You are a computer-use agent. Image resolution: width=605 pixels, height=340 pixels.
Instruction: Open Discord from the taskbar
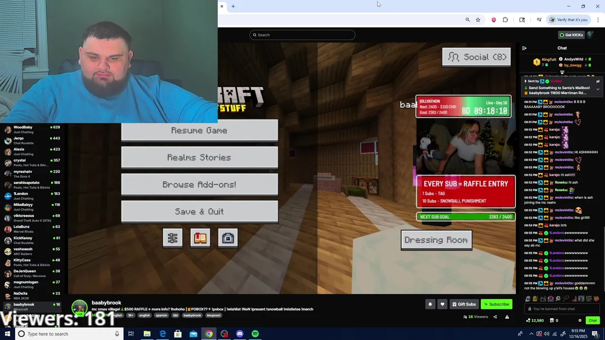[x=240, y=334]
